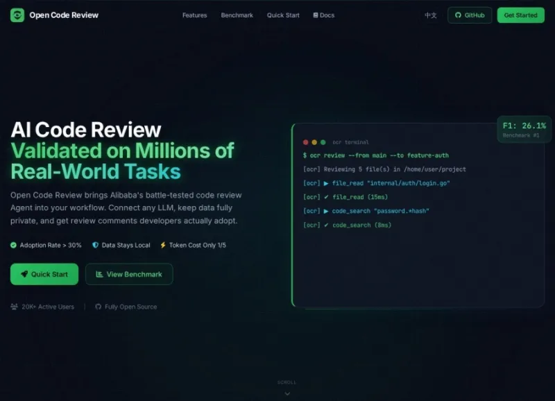Click the file_read "internal/auth/login.go" line

(x=376, y=183)
